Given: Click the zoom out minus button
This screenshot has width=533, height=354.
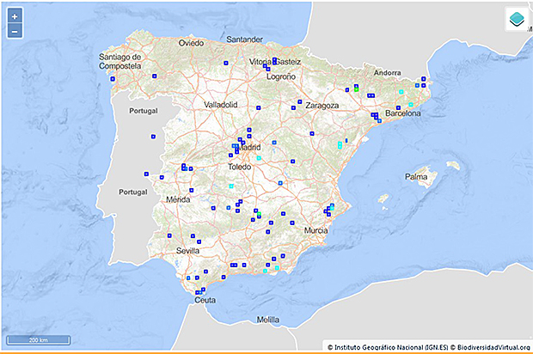Looking at the screenshot, I should coord(15,31).
